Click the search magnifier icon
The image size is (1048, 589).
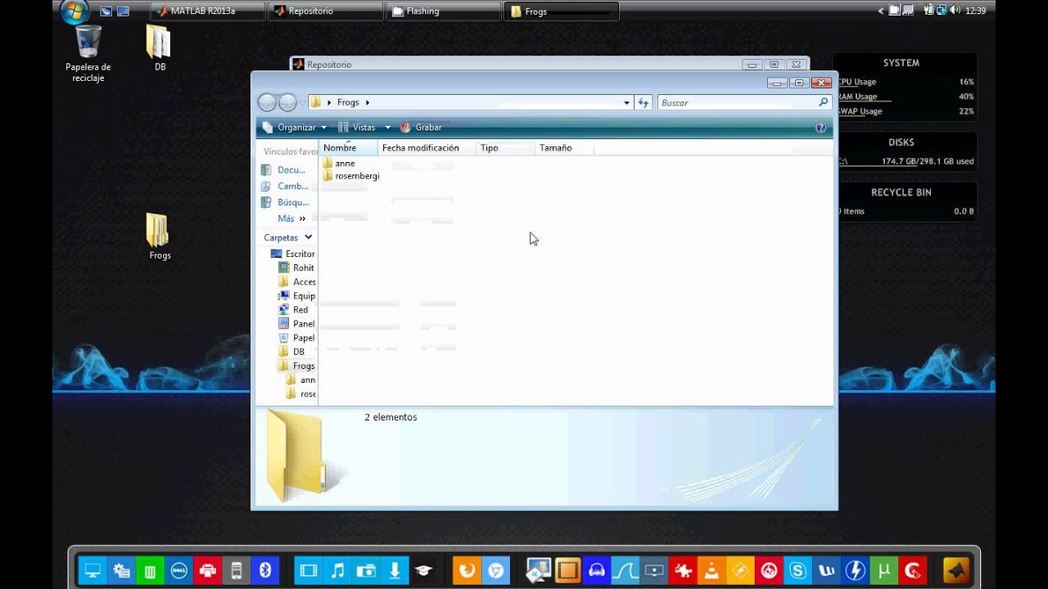pos(823,102)
